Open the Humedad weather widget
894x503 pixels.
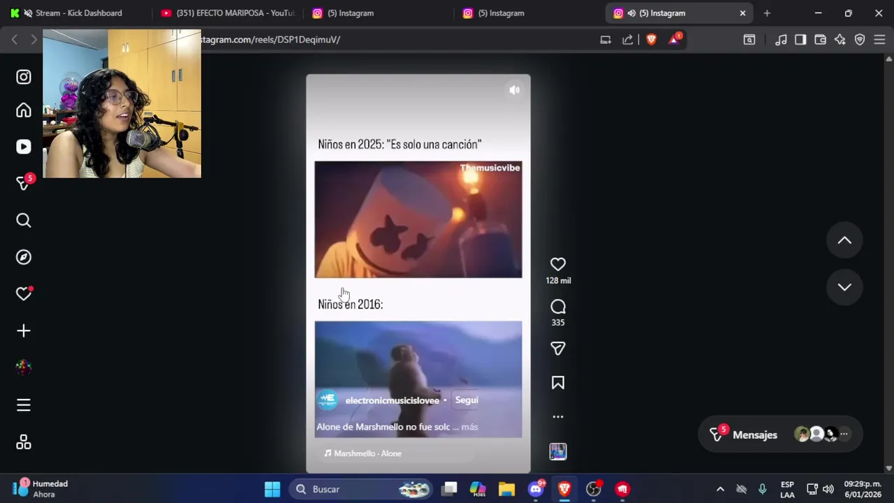point(42,489)
